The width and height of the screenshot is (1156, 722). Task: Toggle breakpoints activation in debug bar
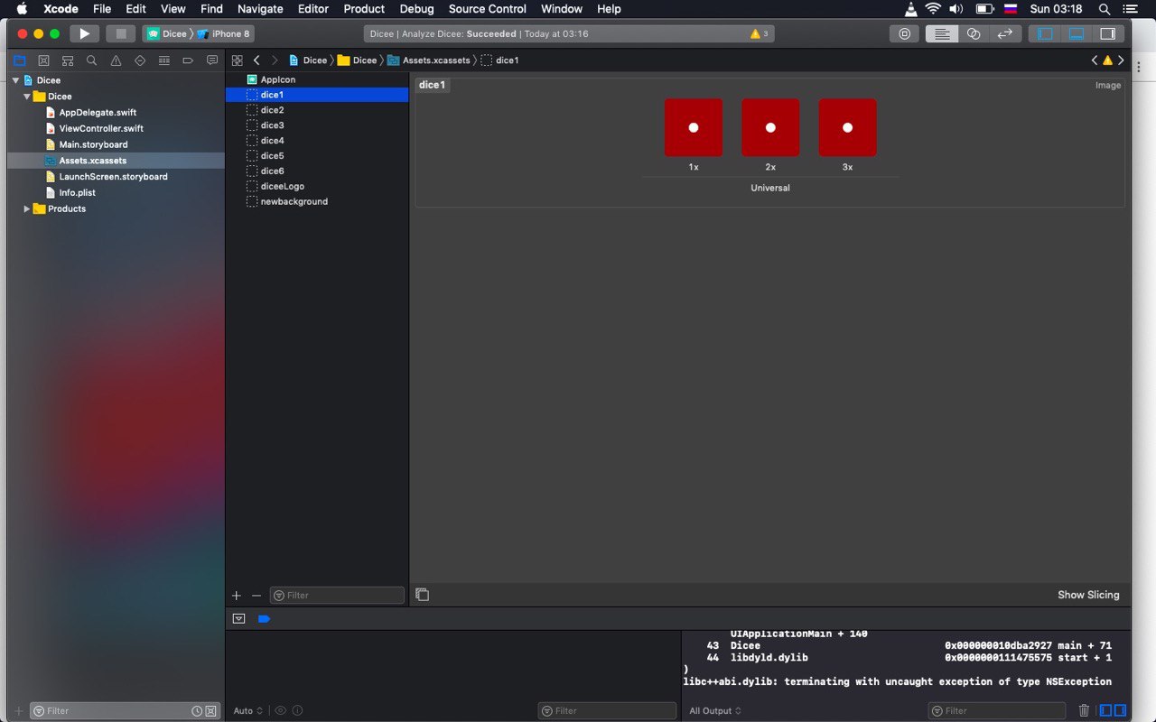click(265, 619)
